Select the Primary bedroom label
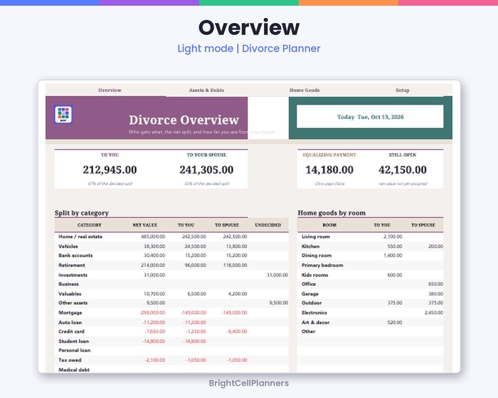498x398 pixels. click(322, 265)
